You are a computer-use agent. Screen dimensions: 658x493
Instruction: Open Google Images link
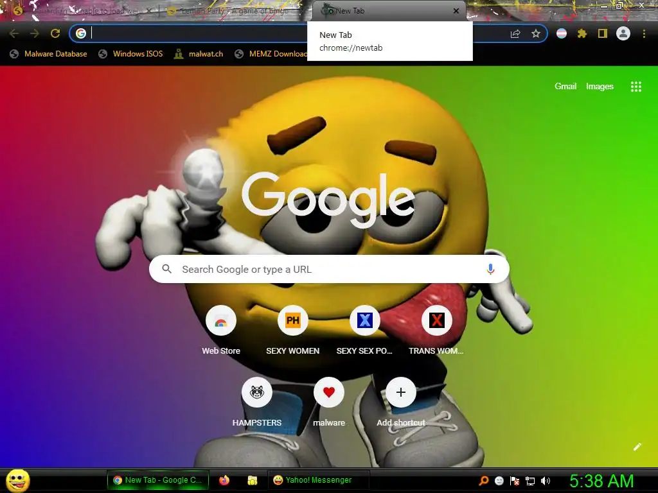click(x=600, y=87)
